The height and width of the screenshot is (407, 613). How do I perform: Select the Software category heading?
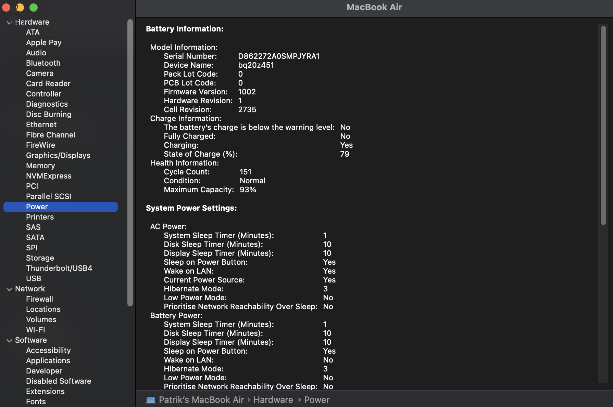tap(31, 340)
